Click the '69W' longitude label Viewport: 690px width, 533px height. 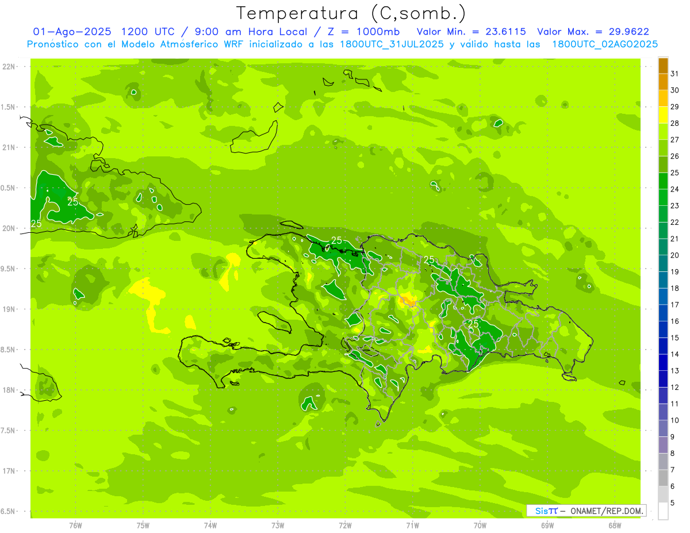point(547,525)
